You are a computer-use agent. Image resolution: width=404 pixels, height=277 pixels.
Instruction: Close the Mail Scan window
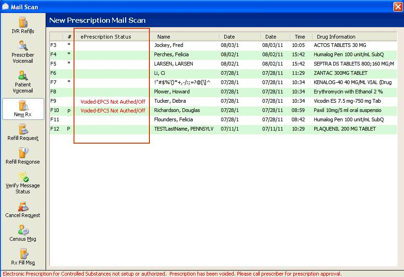pyautogui.click(x=397, y=7)
